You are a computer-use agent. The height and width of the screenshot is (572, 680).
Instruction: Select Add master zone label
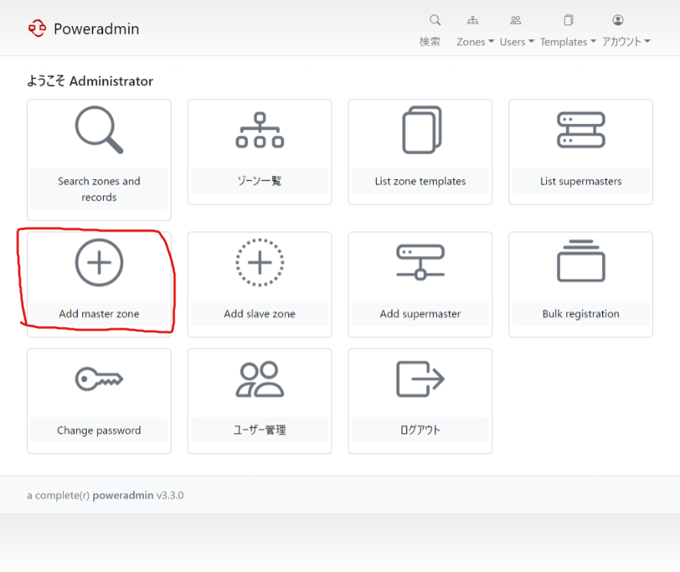99,314
